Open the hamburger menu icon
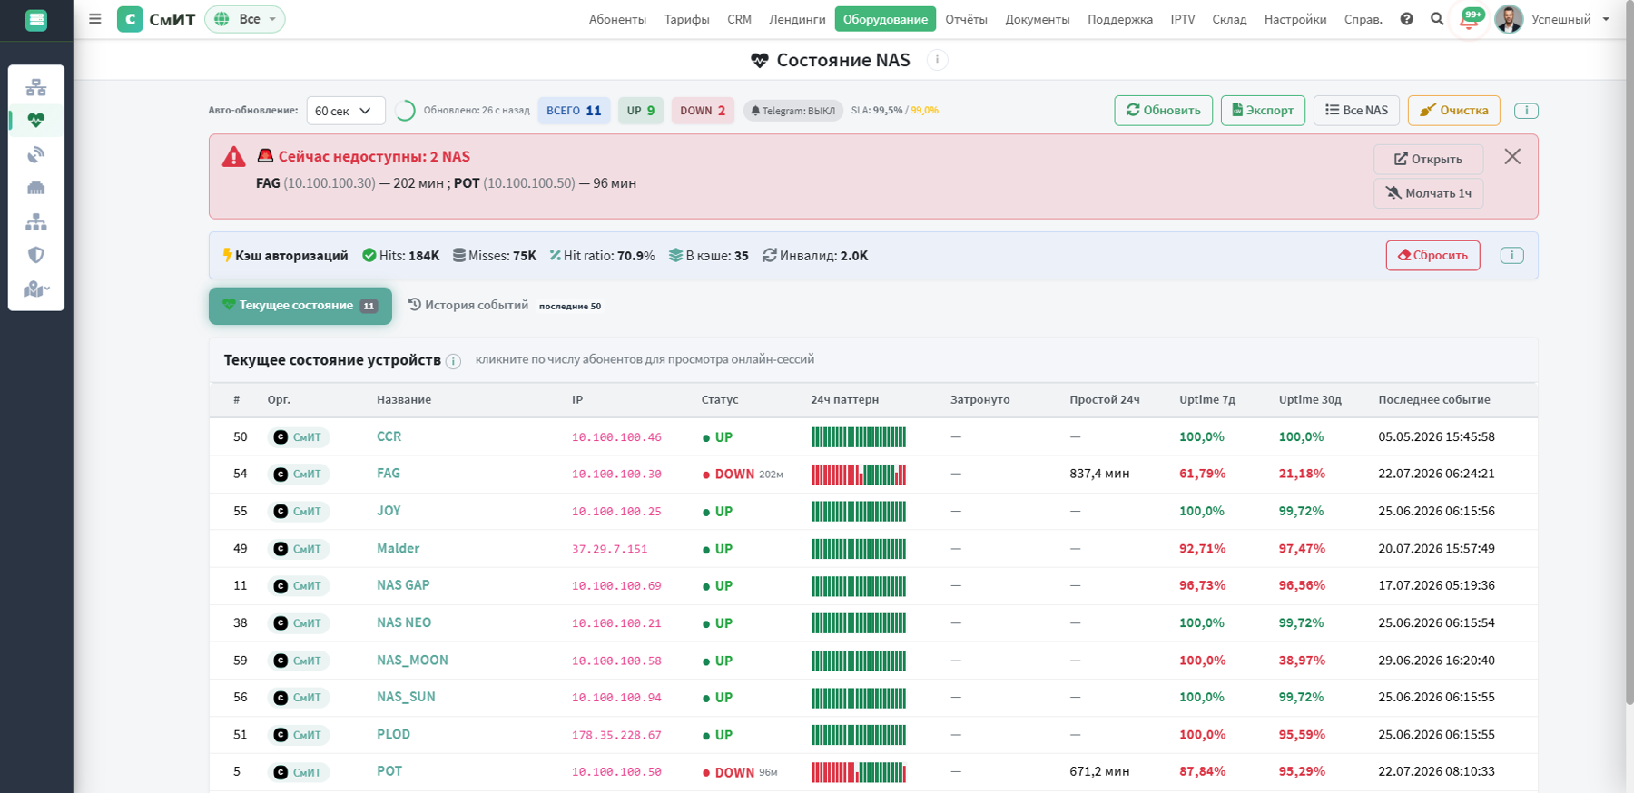The width and height of the screenshot is (1634, 793). click(x=94, y=18)
